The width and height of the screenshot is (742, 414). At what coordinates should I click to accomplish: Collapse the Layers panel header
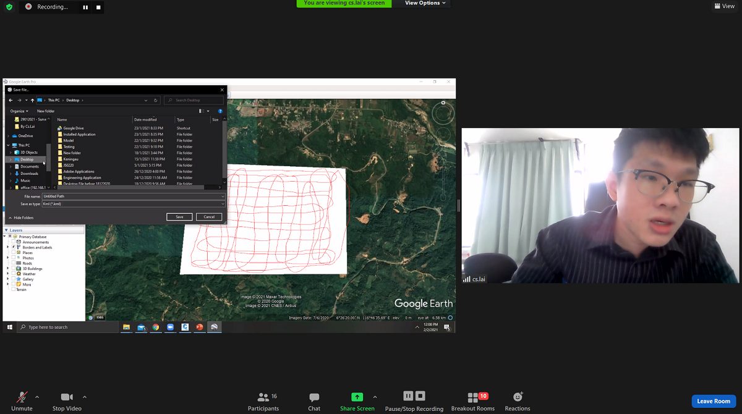coord(6,230)
